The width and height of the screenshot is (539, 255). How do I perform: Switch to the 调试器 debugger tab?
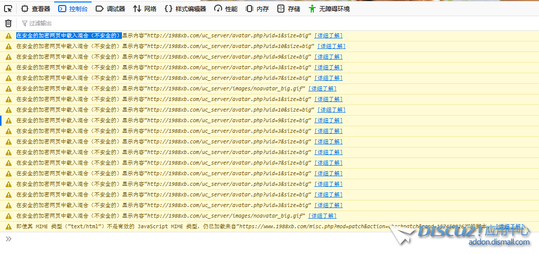[x=110, y=9]
